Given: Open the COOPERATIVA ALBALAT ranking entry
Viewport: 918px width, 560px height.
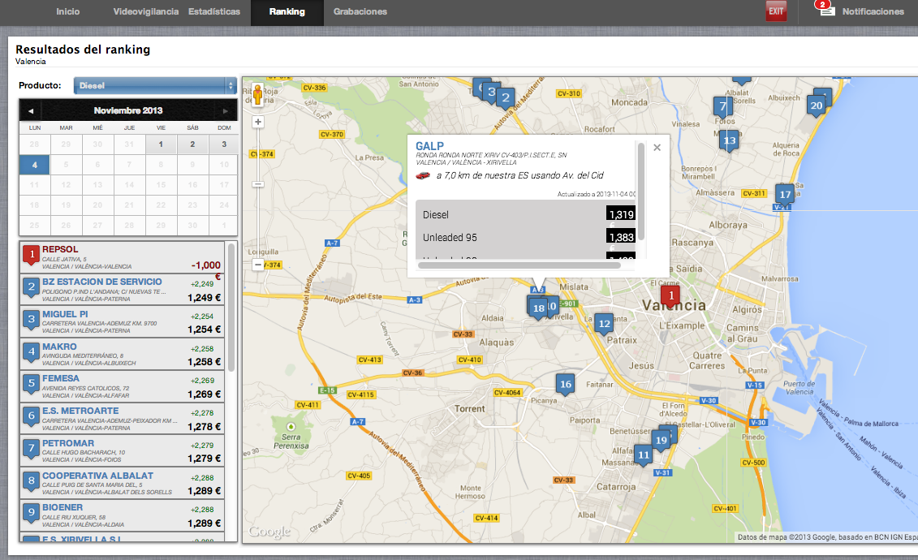Looking at the screenshot, I should (x=123, y=484).
